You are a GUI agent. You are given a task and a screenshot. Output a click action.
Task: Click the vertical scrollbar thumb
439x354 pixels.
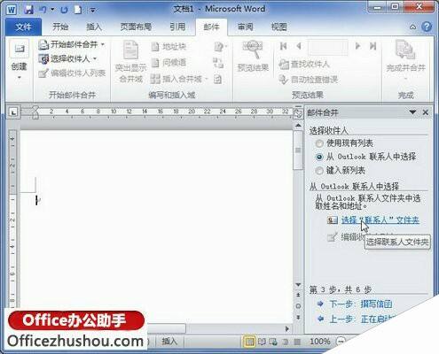[x=298, y=150]
